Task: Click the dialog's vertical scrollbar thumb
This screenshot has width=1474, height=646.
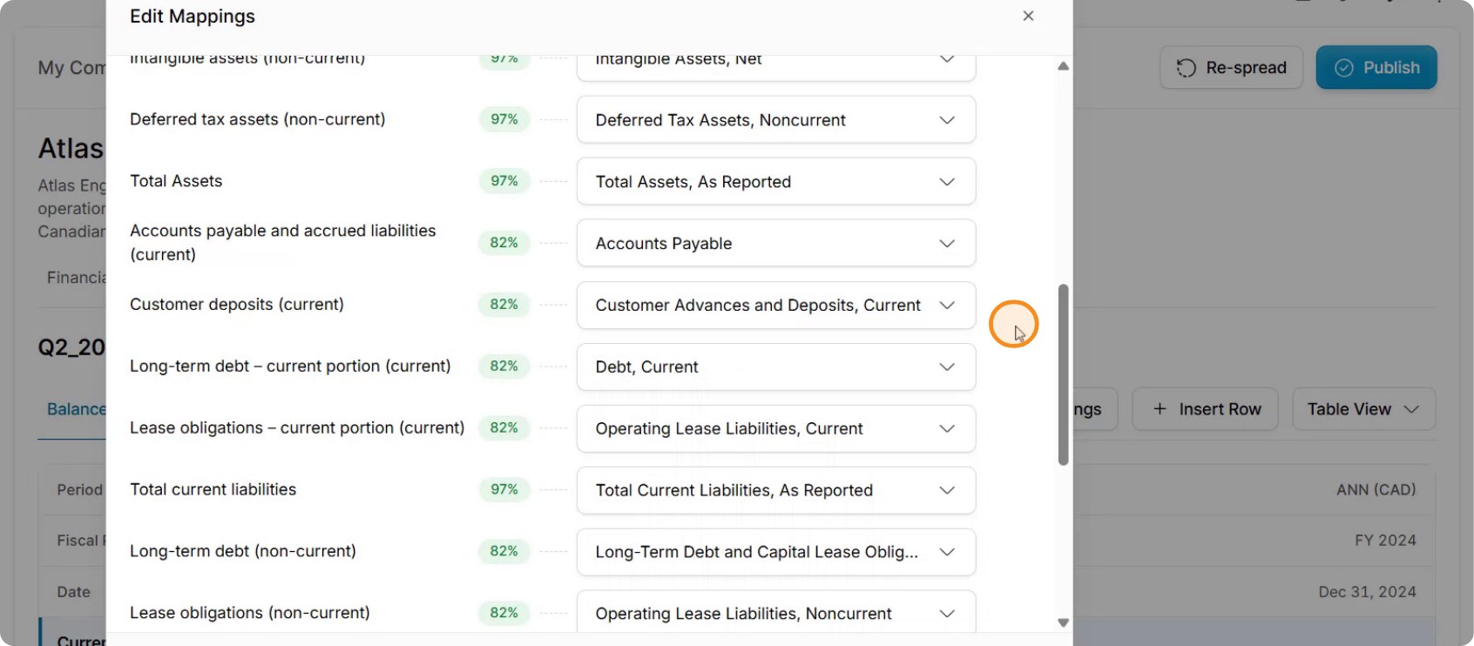Action: (x=1063, y=374)
